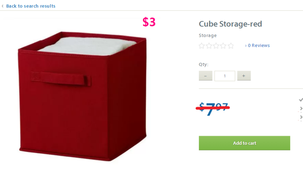
Task: Expand the lowest chevron at right edge
Action: coord(301,117)
